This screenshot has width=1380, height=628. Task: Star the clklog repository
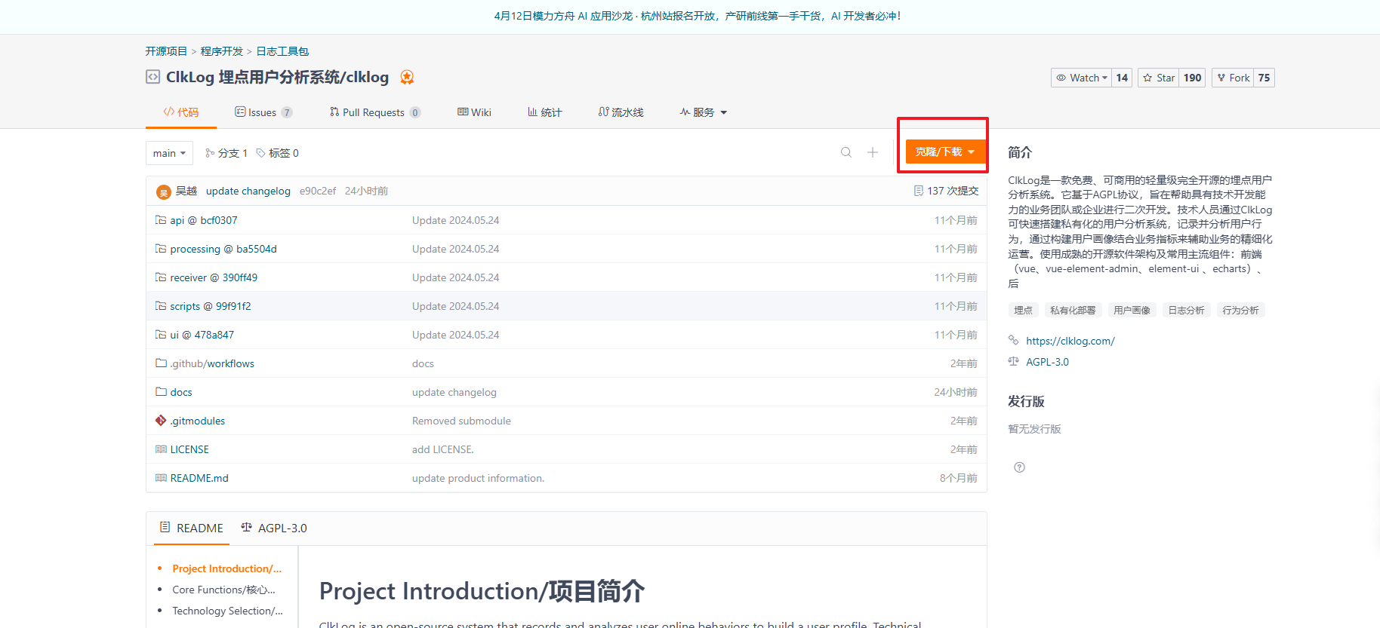pyautogui.click(x=1159, y=78)
